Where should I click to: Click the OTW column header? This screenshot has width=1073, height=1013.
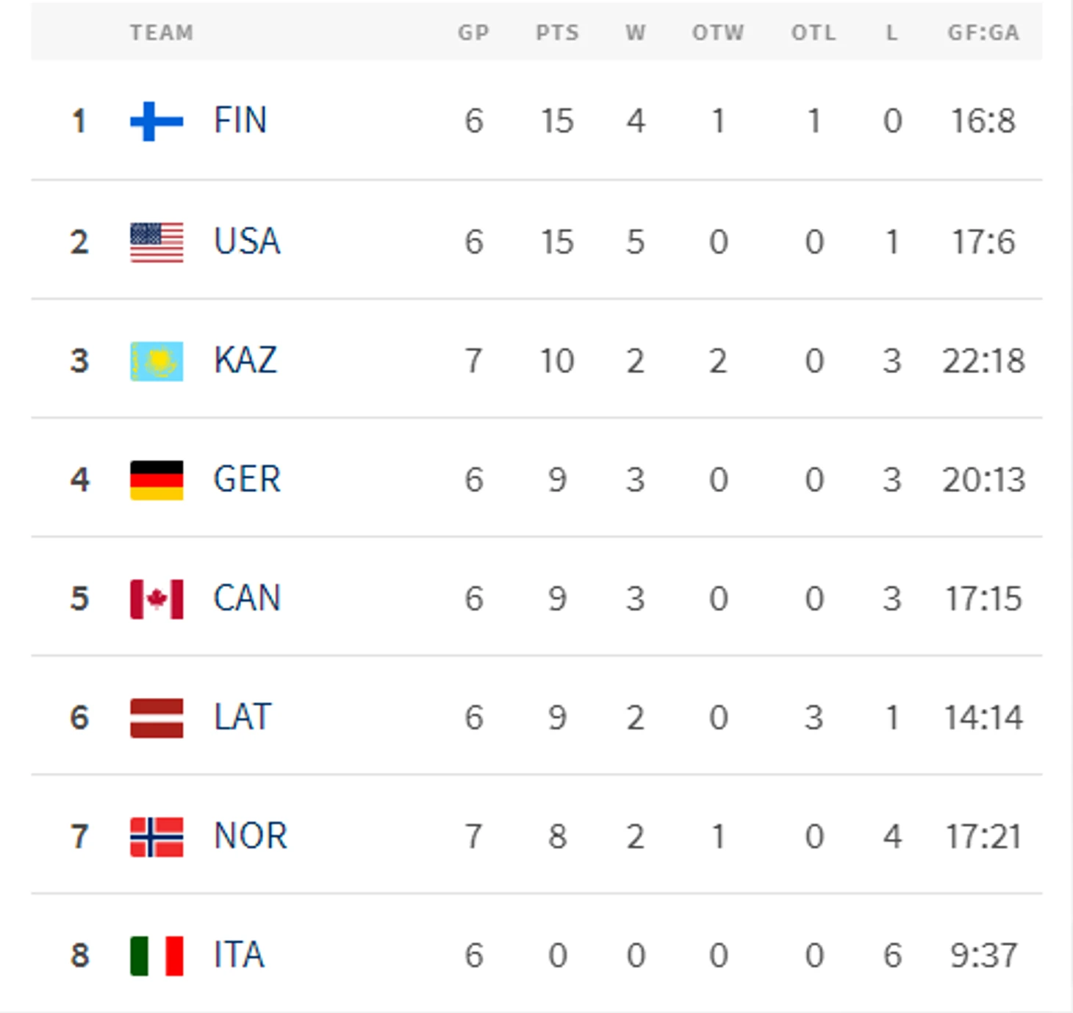point(718,33)
